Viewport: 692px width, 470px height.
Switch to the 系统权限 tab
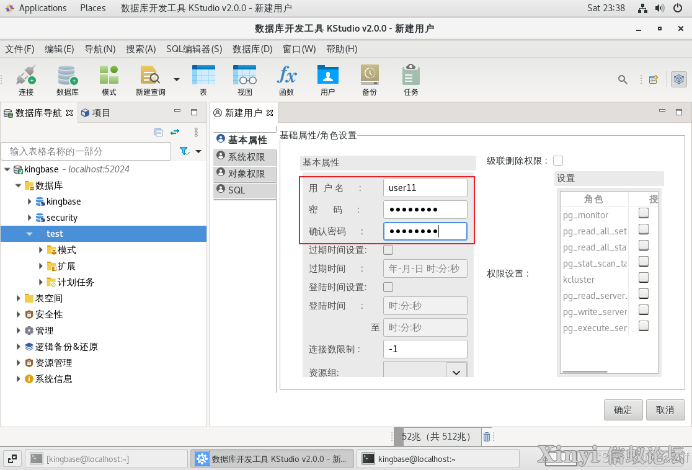click(245, 157)
